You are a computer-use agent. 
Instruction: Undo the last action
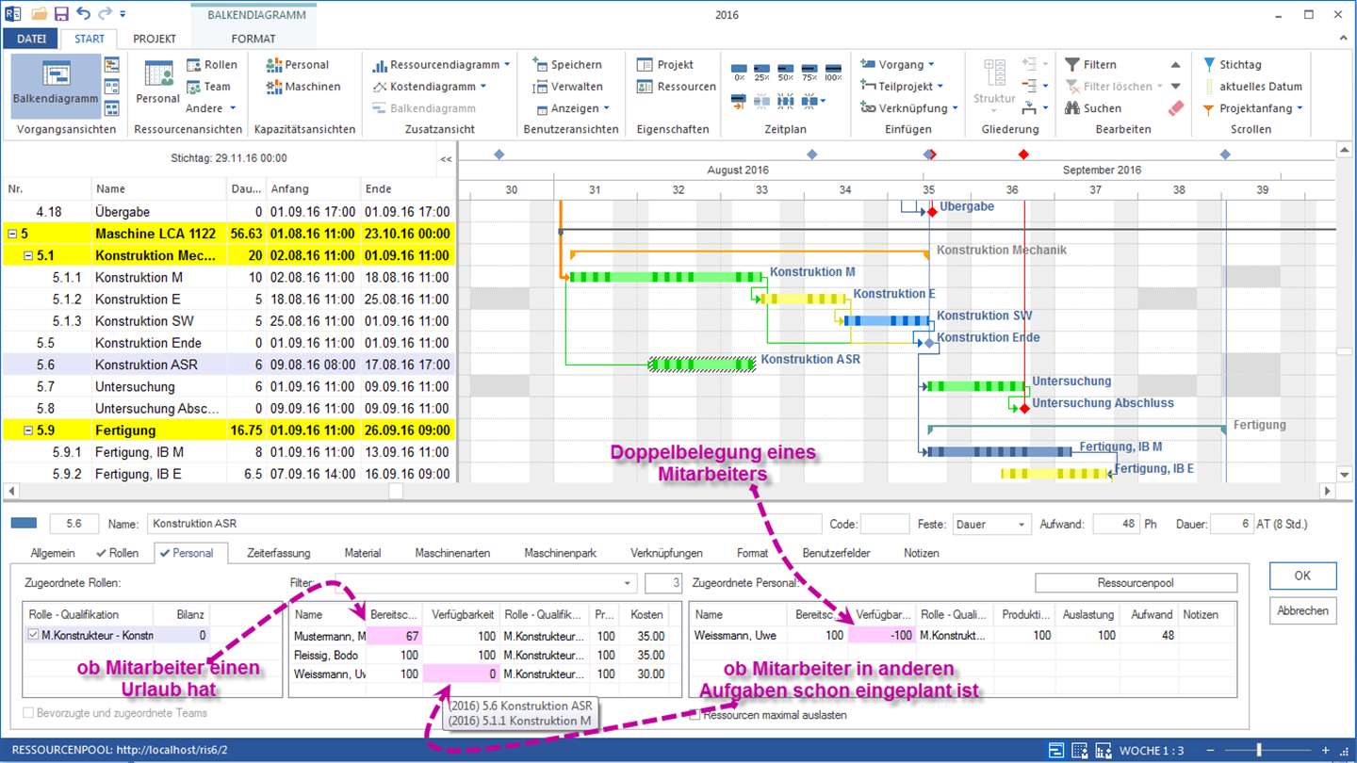pos(83,14)
